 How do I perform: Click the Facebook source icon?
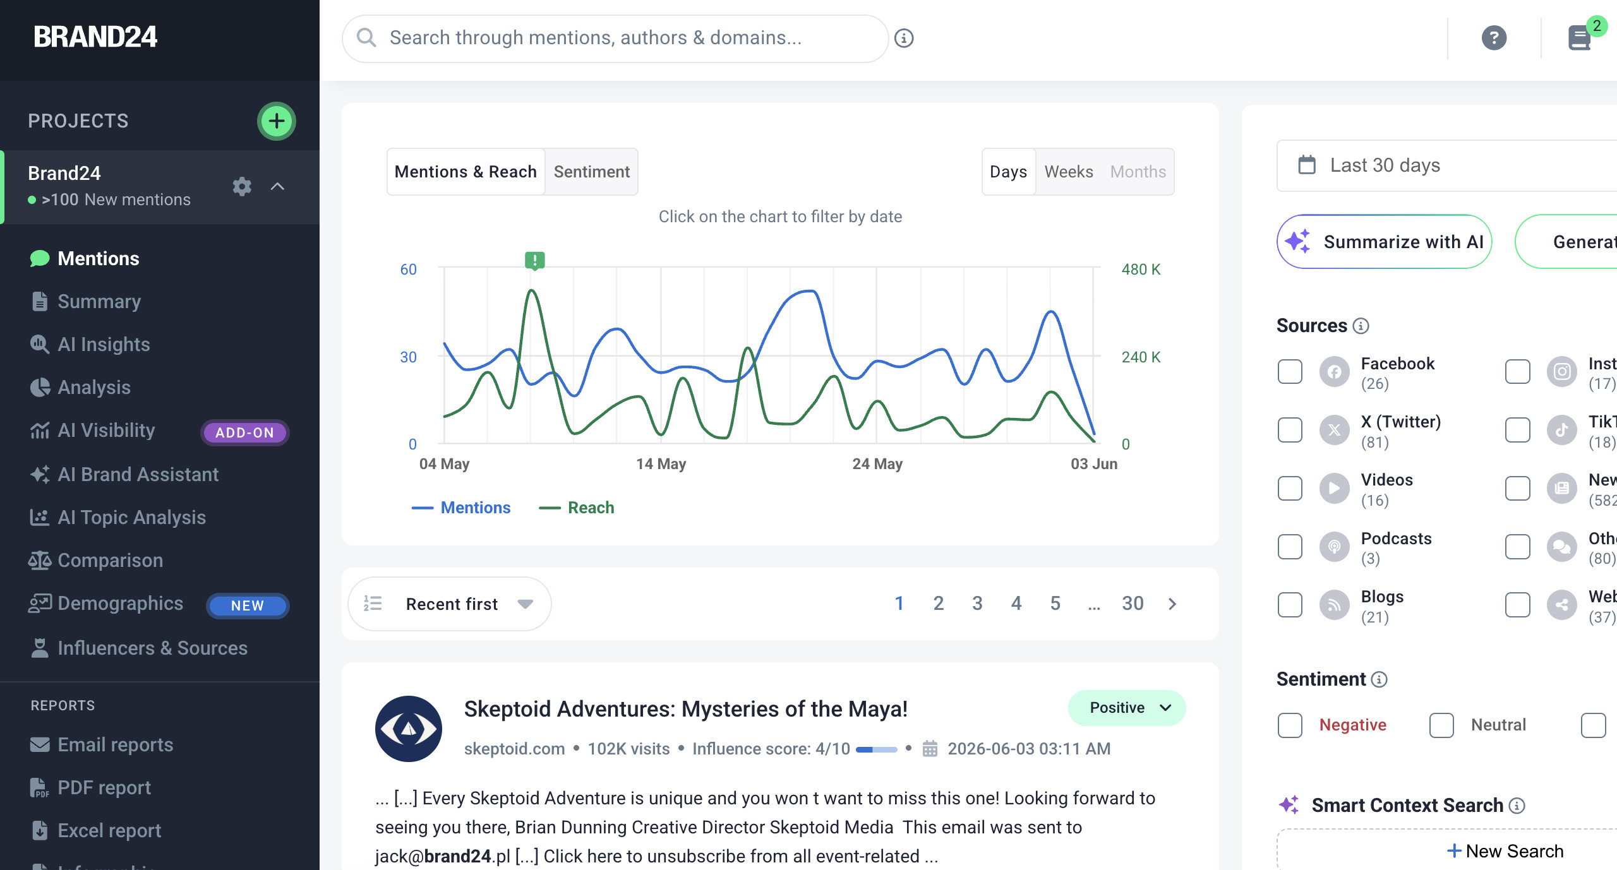click(1334, 372)
